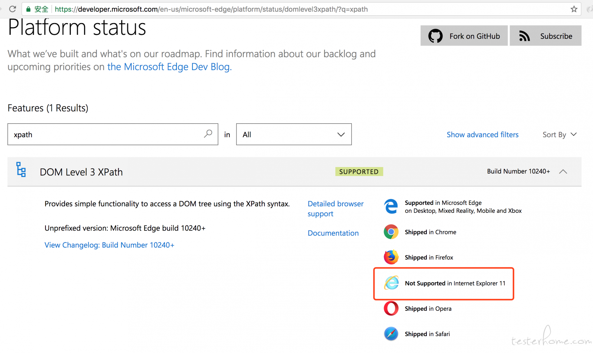Click the search magnifier icon in xpath field

pos(208,134)
